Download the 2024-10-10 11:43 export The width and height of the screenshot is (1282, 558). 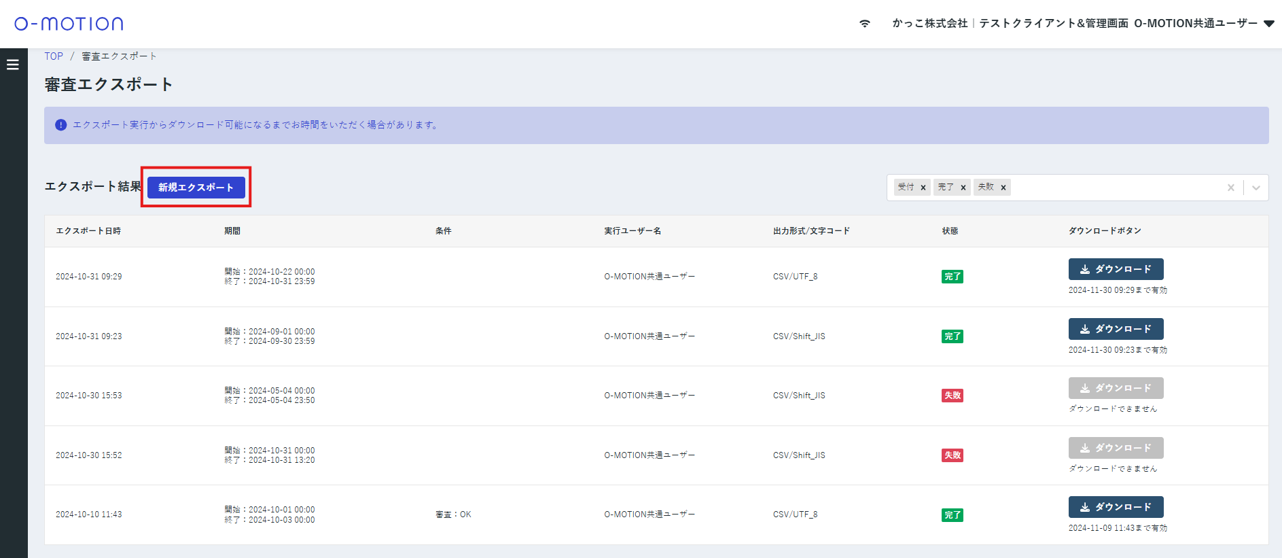1116,507
